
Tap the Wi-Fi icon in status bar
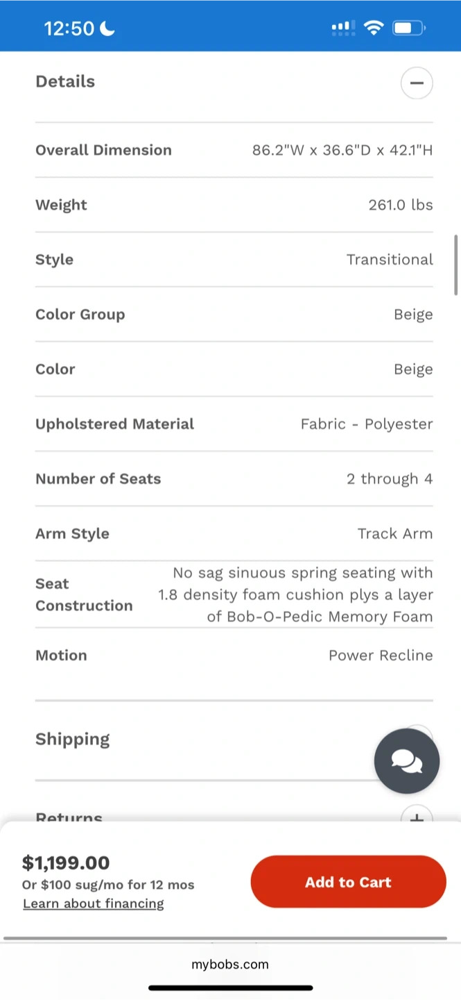tap(374, 28)
